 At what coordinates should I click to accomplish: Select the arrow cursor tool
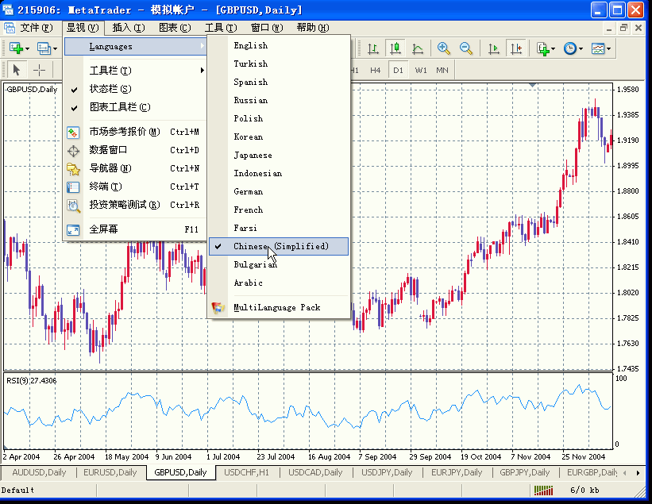17,70
